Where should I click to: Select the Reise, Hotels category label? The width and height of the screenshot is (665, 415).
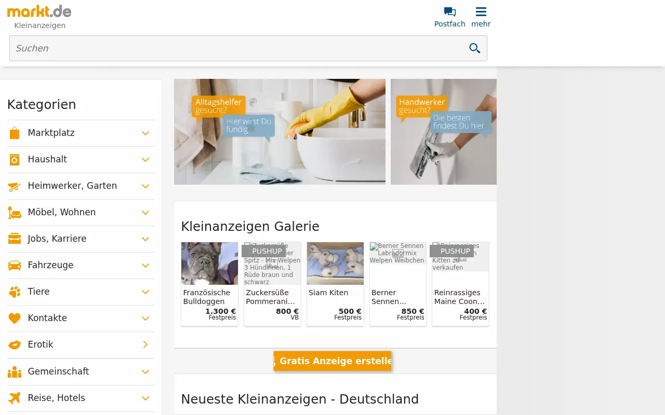(56, 398)
